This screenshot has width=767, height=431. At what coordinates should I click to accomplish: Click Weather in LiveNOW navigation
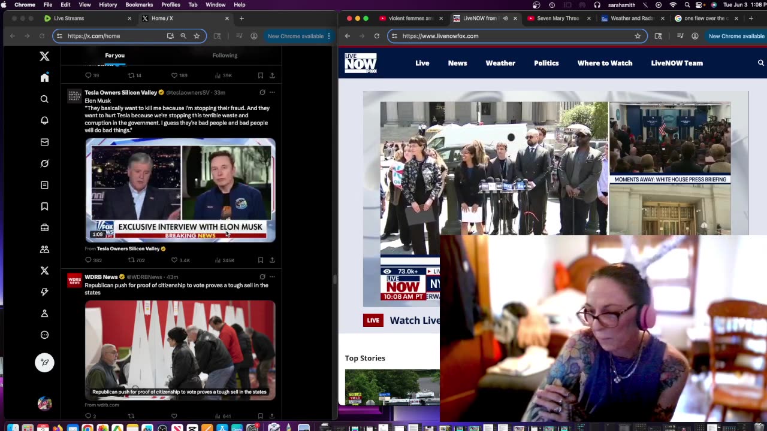tap(500, 63)
